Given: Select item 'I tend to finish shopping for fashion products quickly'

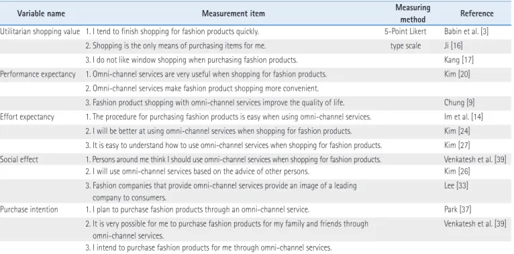Looking at the screenshot, I should point(172,31).
